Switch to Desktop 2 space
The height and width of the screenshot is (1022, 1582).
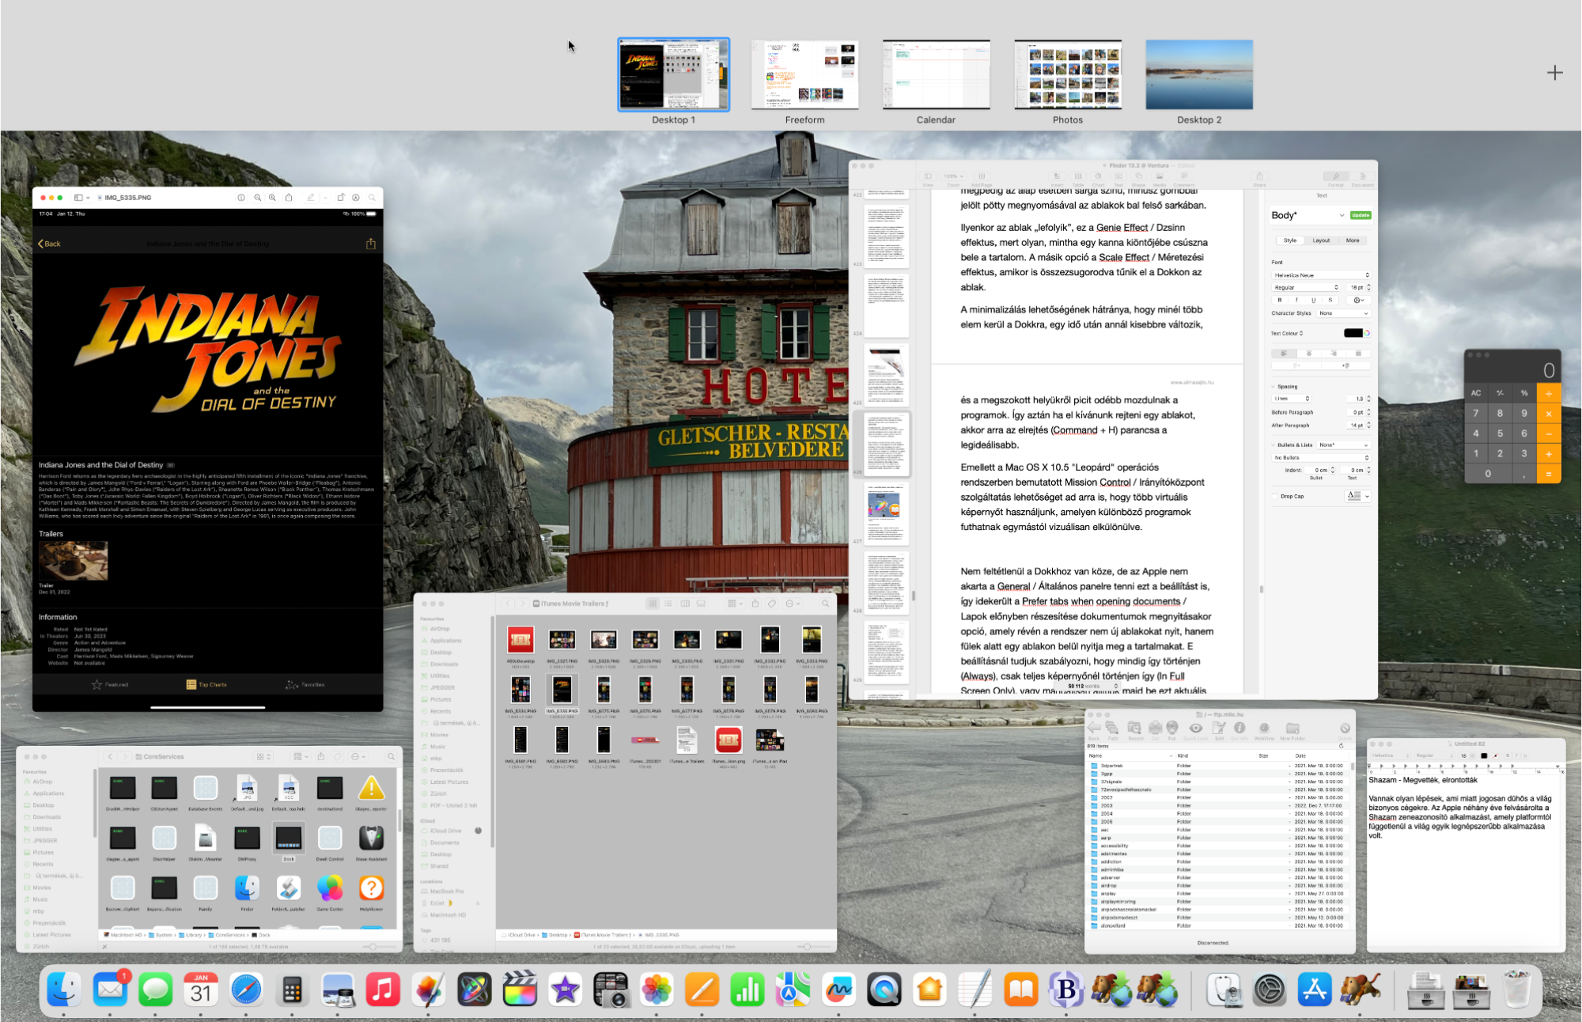click(x=1199, y=74)
